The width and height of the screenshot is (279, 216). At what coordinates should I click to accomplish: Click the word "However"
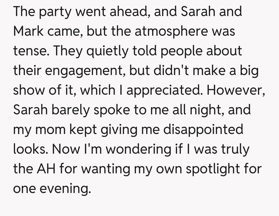pos(236,90)
